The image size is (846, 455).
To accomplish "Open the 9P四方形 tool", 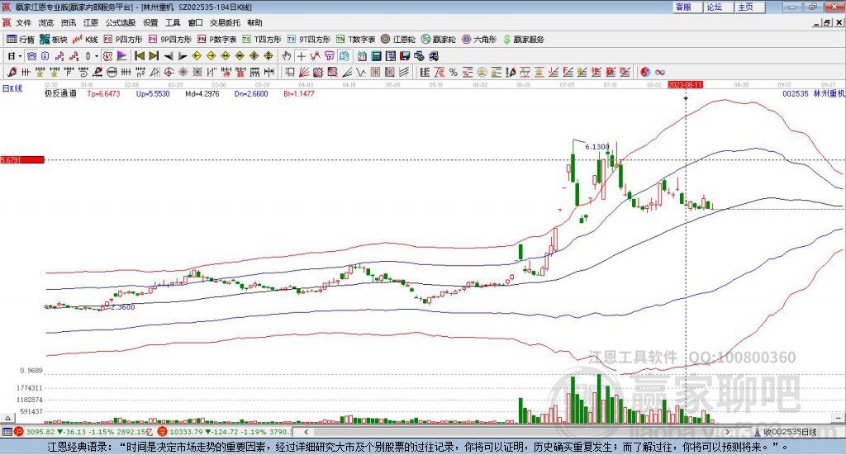I will pyautogui.click(x=170, y=40).
